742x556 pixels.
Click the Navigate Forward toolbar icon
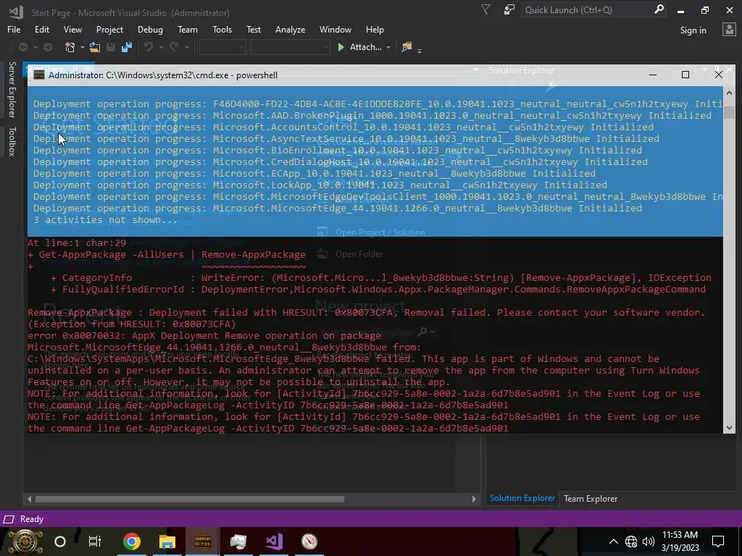47,47
